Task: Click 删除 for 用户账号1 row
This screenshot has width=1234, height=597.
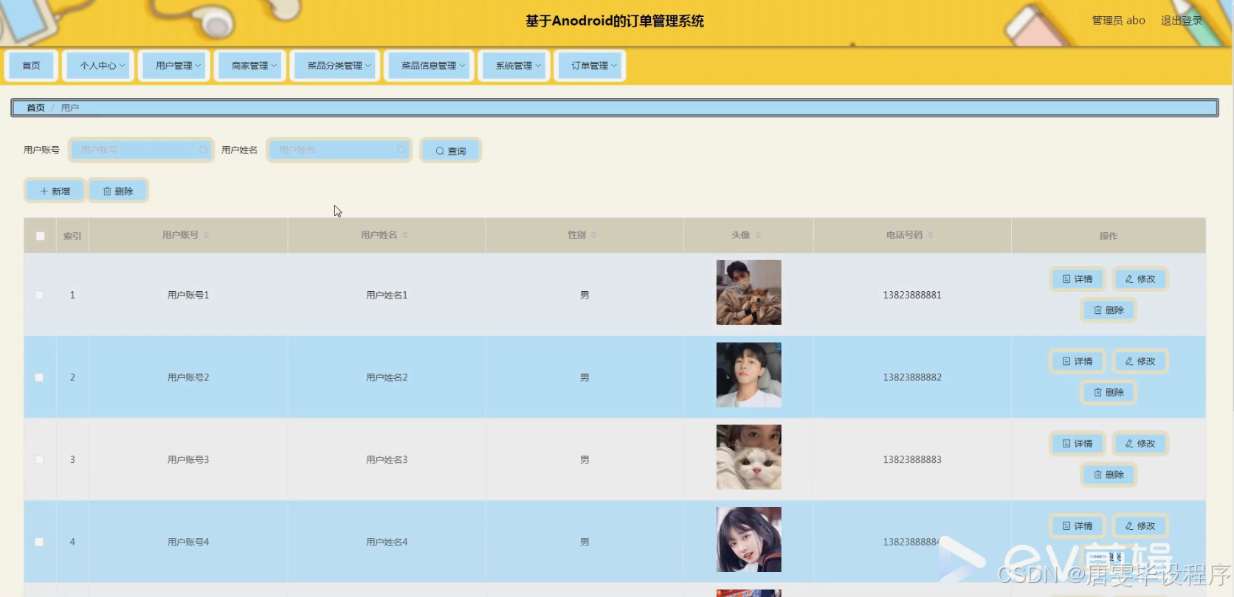Action: coord(1109,310)
